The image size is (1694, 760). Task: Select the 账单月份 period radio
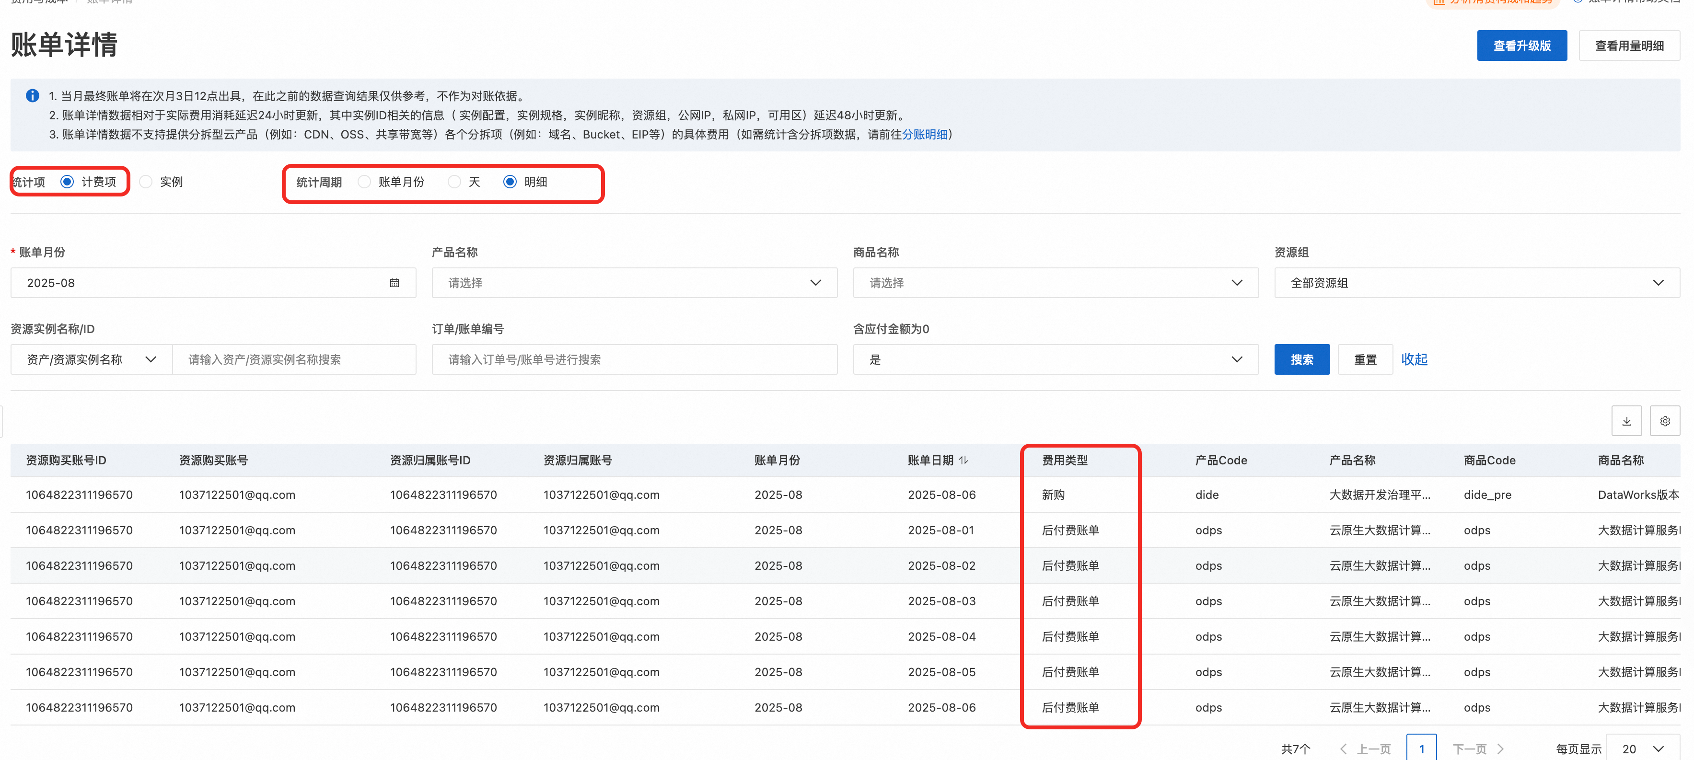click(x=364, y=182)
